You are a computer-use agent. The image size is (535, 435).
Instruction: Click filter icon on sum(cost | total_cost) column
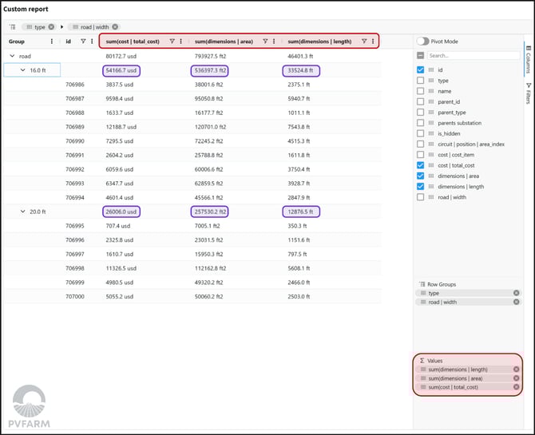tap(172, 42)
